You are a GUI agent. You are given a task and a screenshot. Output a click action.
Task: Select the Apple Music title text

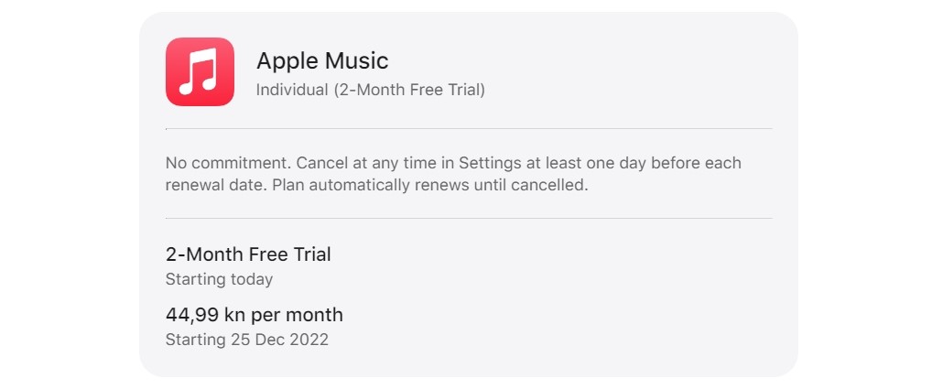322,60
